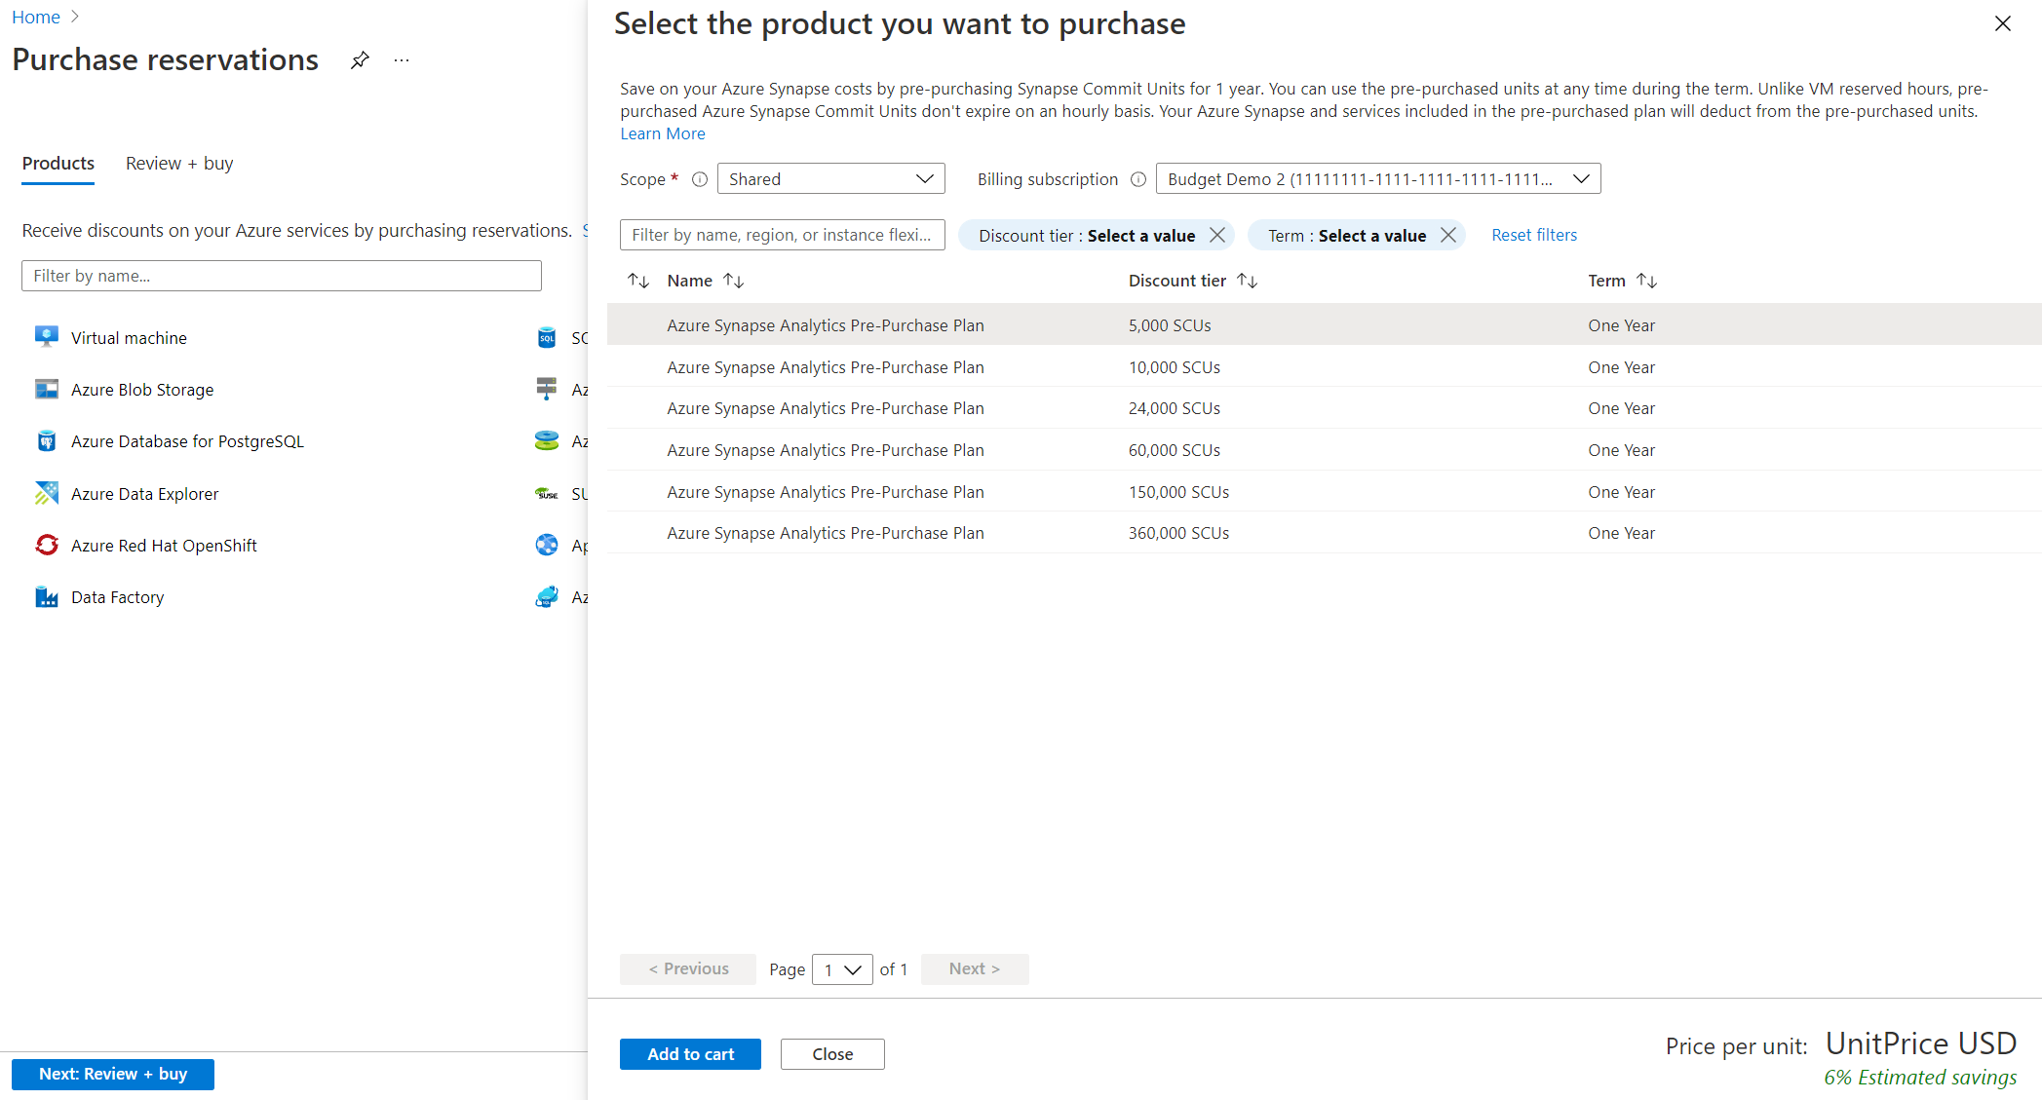Switch to the Review + buy tab
This screenshot has height=1100, width=2042.
[x=178, y=163]
